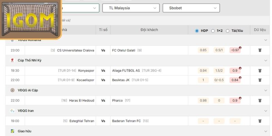Open data jersey icon for CS Universitatea Craiova match
The width and height of the screenshot is (272, 136).
pyautogui.click(x=260, y=50)
